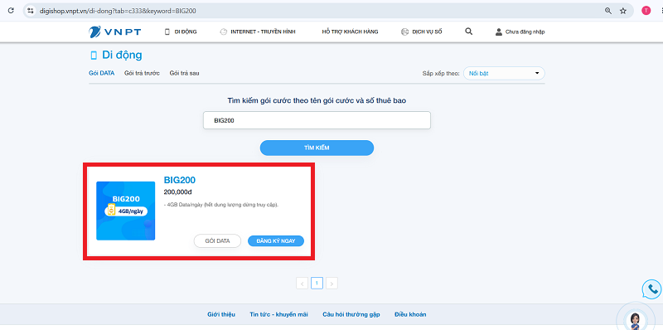The image size is (663, 330).
Task: Switch to Gói trả trước tab
Action: click(x=142, y=73)
